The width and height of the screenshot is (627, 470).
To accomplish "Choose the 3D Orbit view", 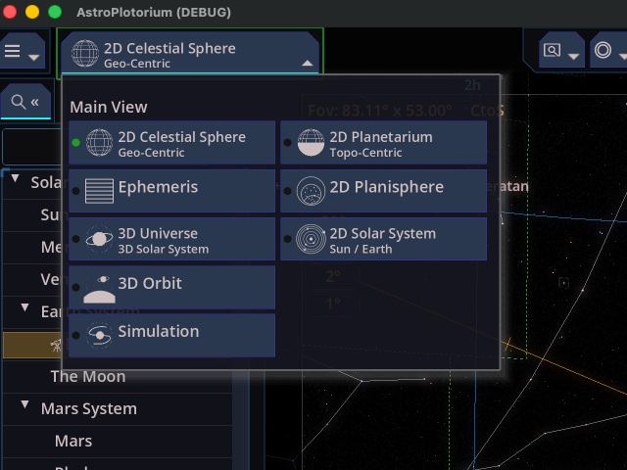I will pyautogui.click(x=172, y=287).
